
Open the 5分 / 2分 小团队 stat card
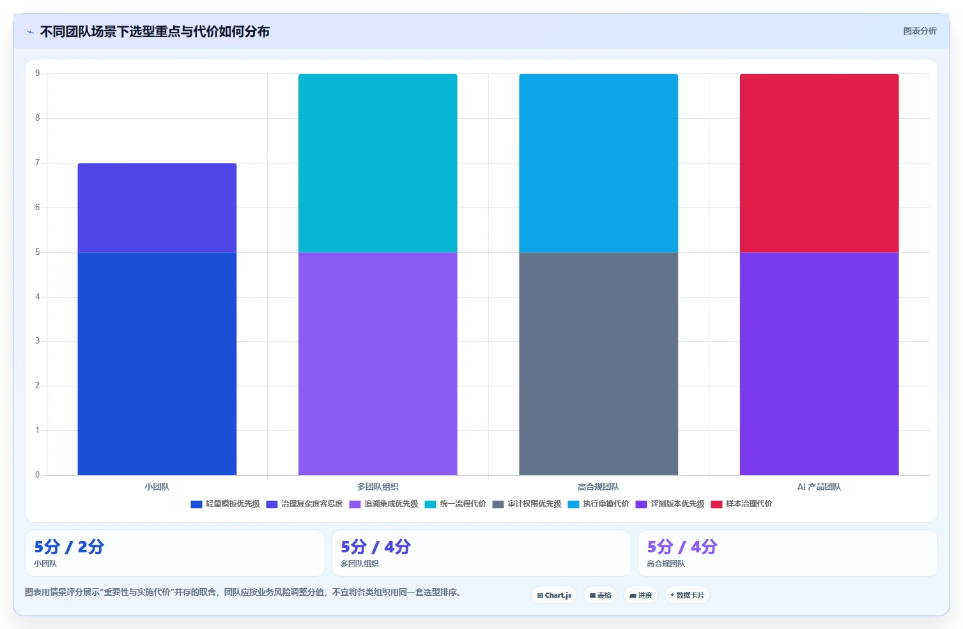tap(175, 553)
